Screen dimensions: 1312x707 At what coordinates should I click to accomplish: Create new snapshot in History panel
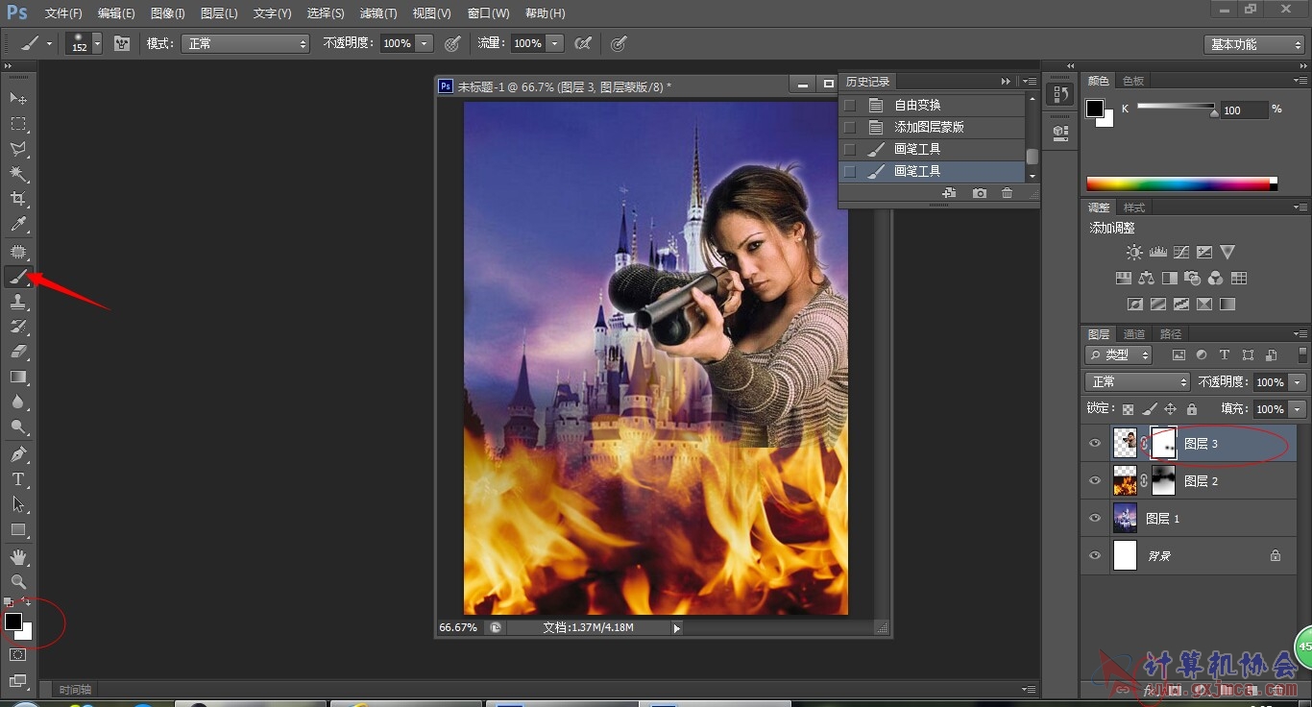tap(979, 193)
